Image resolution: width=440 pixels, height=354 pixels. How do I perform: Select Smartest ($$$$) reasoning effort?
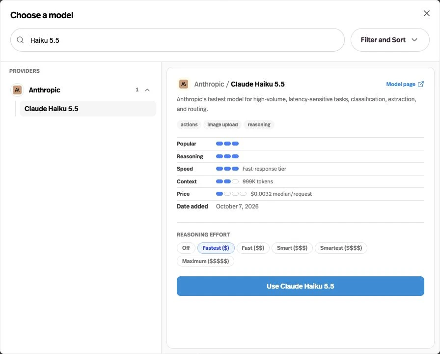pyautogui.click(x=341, y=248)
